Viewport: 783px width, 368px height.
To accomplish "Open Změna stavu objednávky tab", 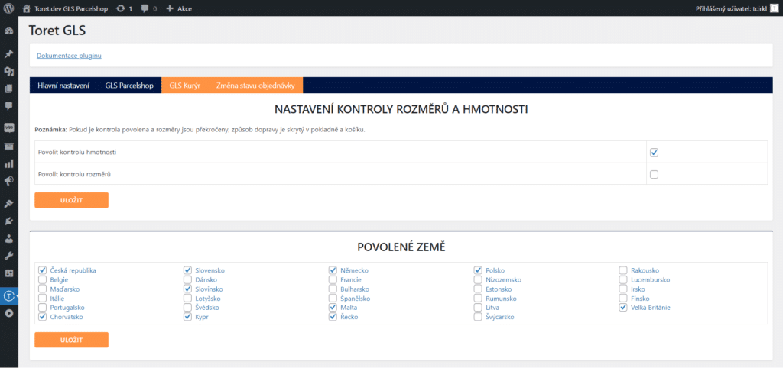I will click(x=255, y=86).
